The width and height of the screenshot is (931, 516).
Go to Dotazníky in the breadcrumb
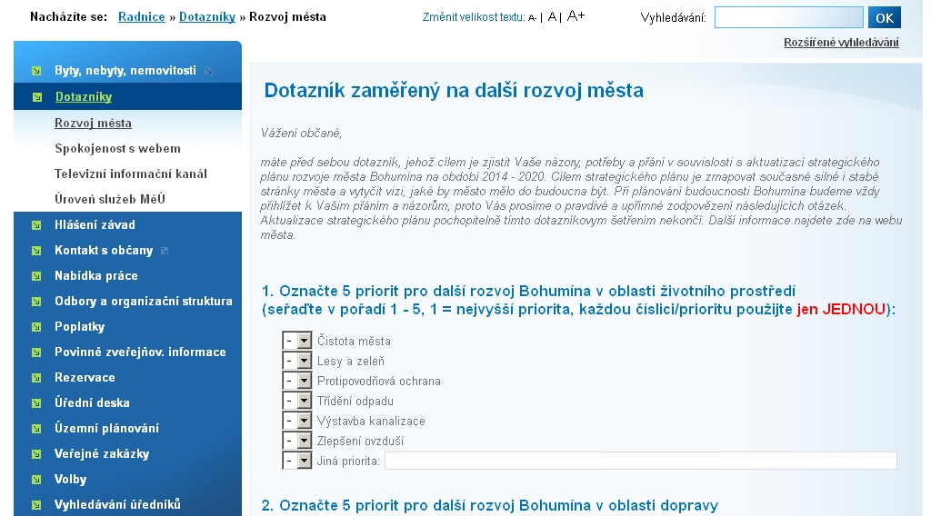(207, 16)
